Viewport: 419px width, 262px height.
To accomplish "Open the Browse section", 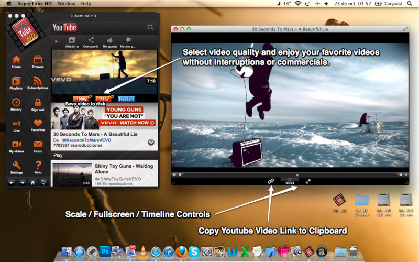I will point(38,62).
